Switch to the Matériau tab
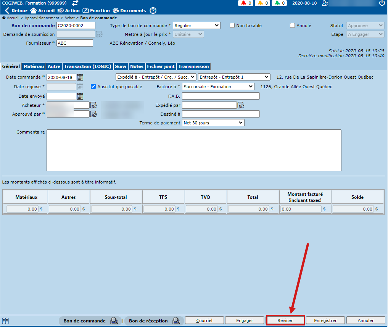 [x=34, y=66]
